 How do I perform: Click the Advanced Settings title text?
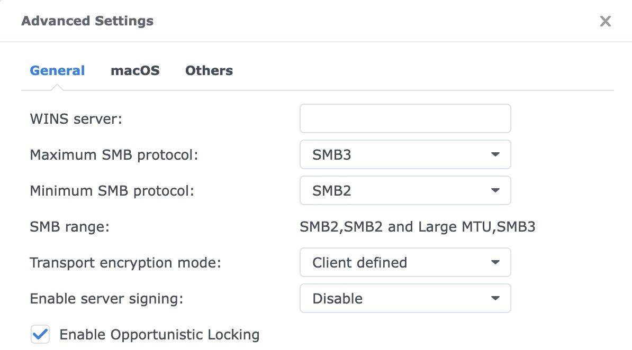click(x=87, y=21)
